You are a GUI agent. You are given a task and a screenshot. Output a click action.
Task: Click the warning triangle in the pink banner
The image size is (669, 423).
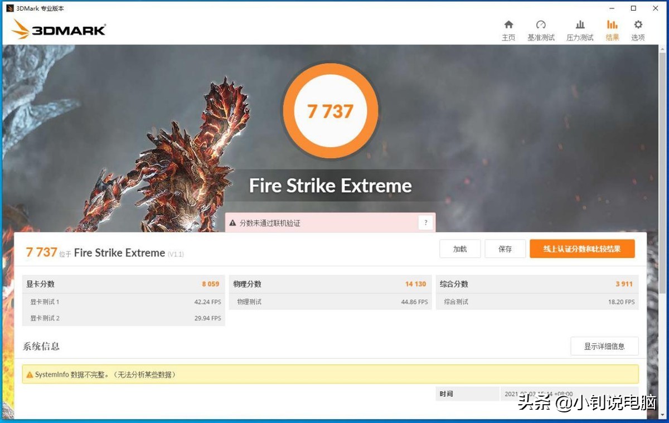232,222
